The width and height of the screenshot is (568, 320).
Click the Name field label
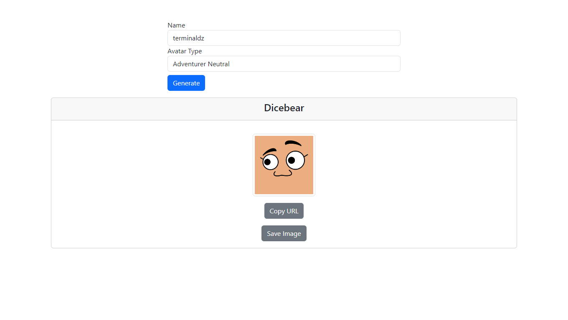tap(176, 25)
